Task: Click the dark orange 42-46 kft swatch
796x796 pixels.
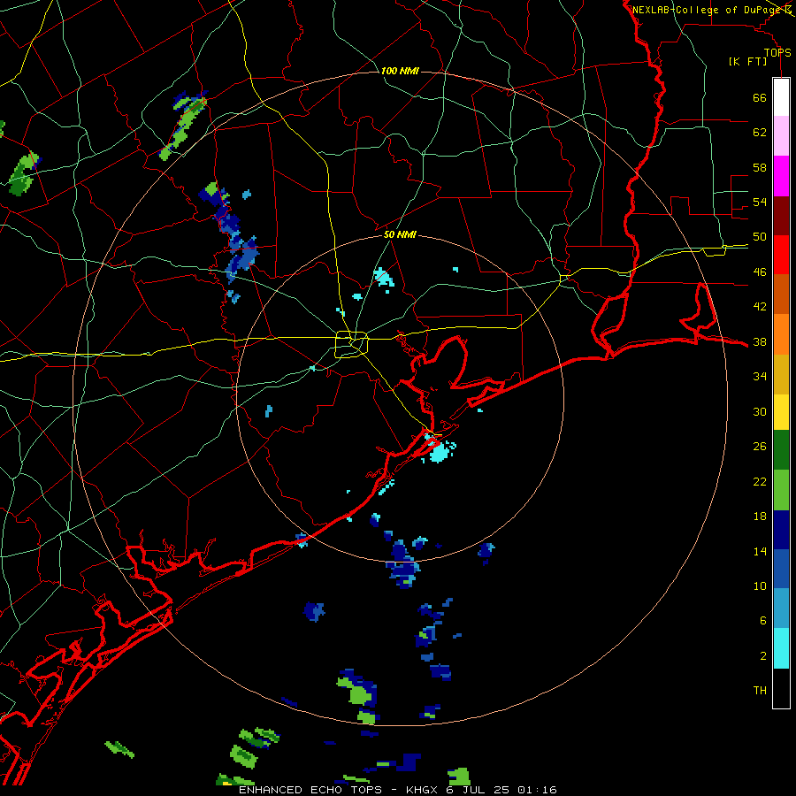Action: [781, 295]
